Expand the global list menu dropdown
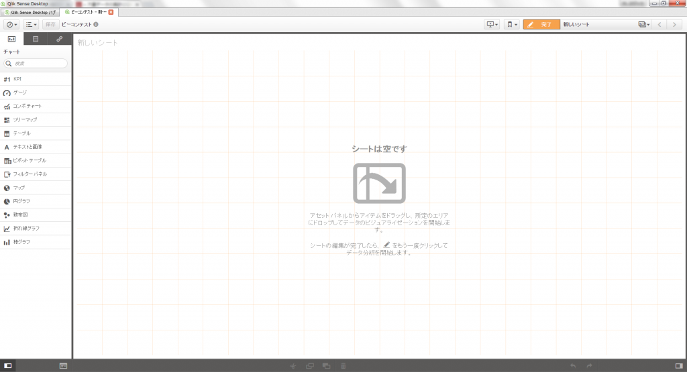 tap(31, 25)
